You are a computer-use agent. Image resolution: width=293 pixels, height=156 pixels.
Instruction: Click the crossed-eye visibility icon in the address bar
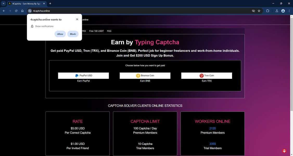(253, 11)
